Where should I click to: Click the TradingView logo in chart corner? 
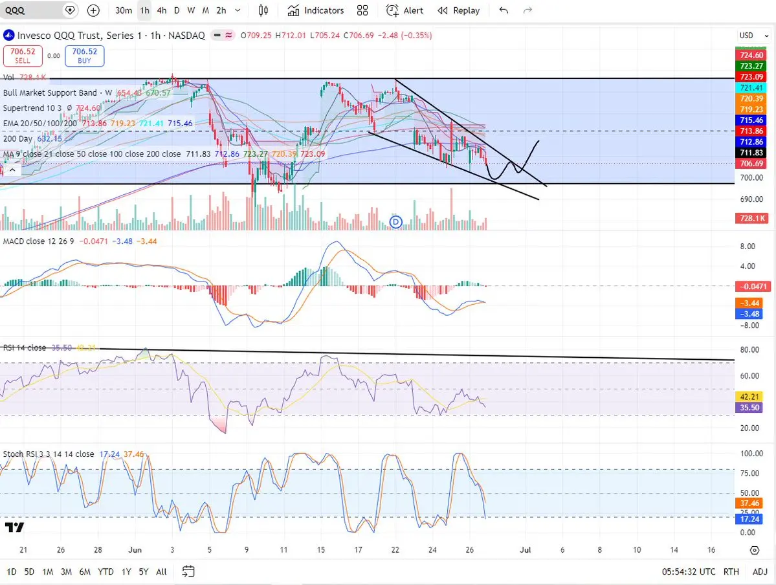tap(14, 527)
